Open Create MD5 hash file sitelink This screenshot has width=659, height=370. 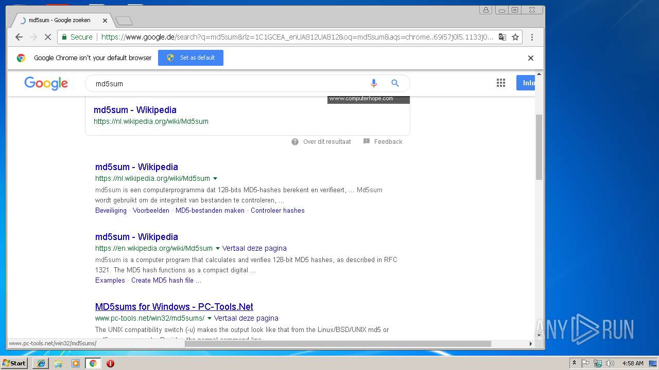166,281
